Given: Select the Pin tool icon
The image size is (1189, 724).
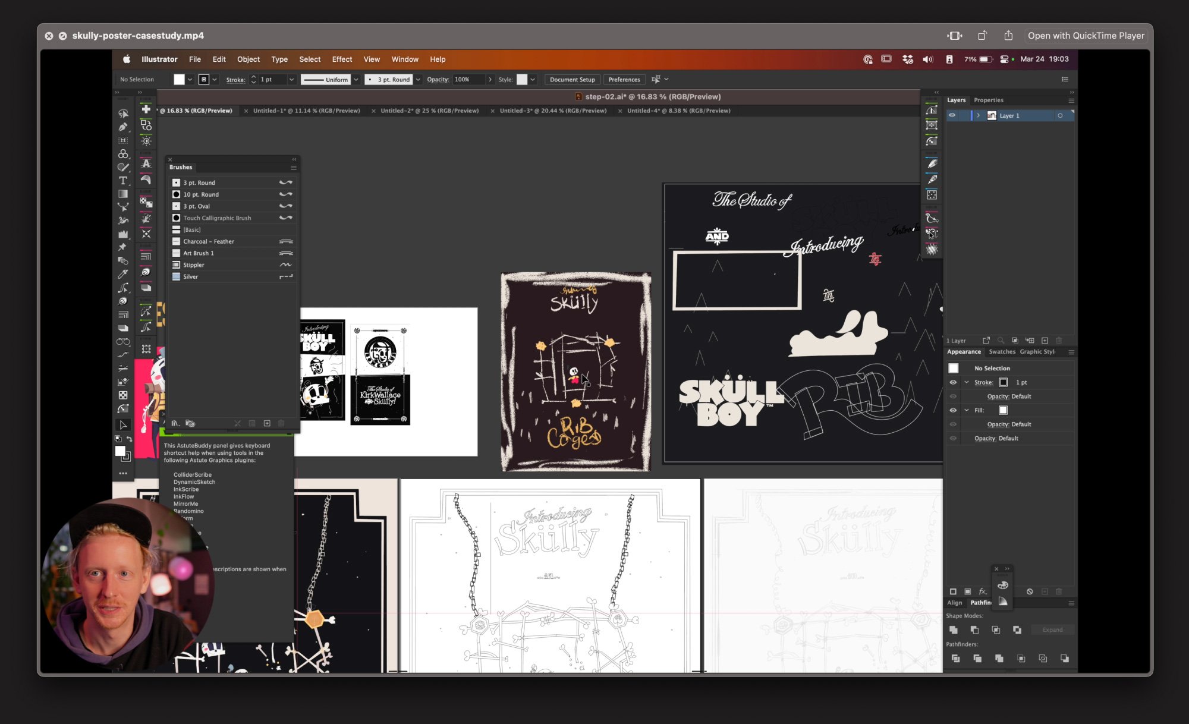Looking at the screenshot, I should (123, 247).
